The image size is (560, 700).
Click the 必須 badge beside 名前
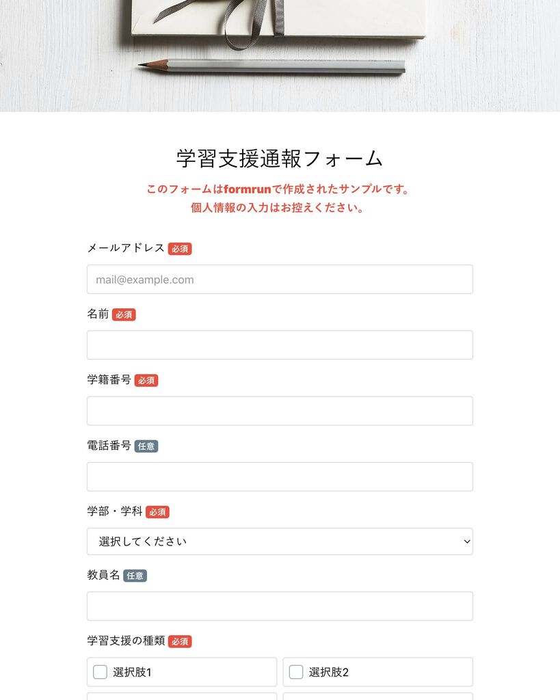point(124,314)
